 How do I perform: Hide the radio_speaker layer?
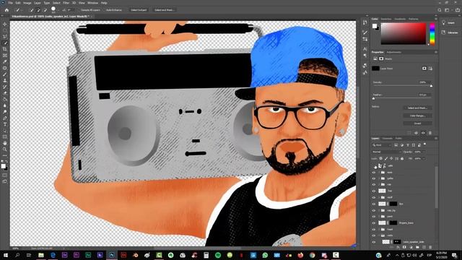click(374, 242)
